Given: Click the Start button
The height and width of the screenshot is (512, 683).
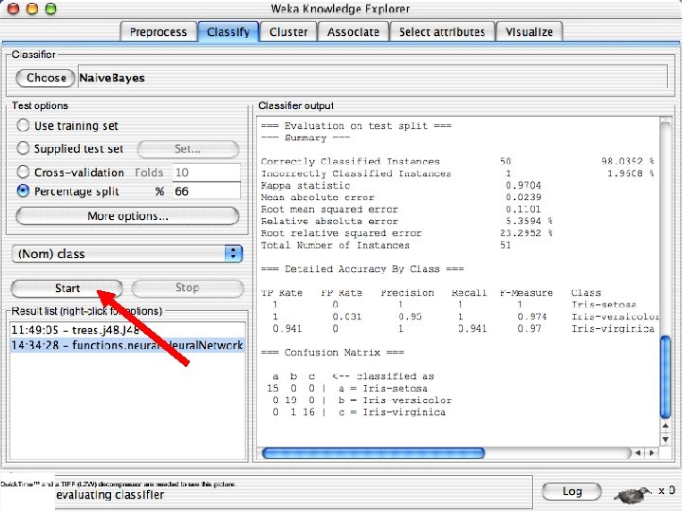Looking at the screenshot, I should (x=67, y=288).
